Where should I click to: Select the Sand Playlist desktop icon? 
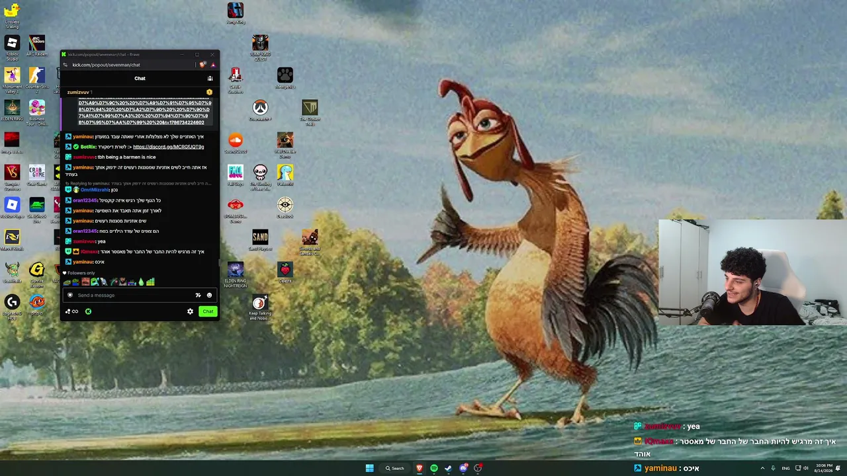260,240
